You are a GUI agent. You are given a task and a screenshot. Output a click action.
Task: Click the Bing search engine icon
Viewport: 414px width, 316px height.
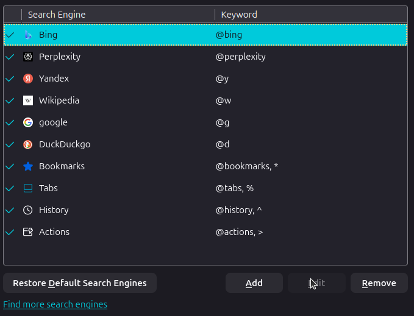pos(27,35)
